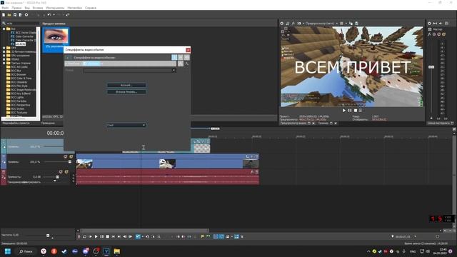Image resolution: width=457 pixels, height=257 pixels.
Task: Stop playback in the preview window
Action: tap(356, 111)
